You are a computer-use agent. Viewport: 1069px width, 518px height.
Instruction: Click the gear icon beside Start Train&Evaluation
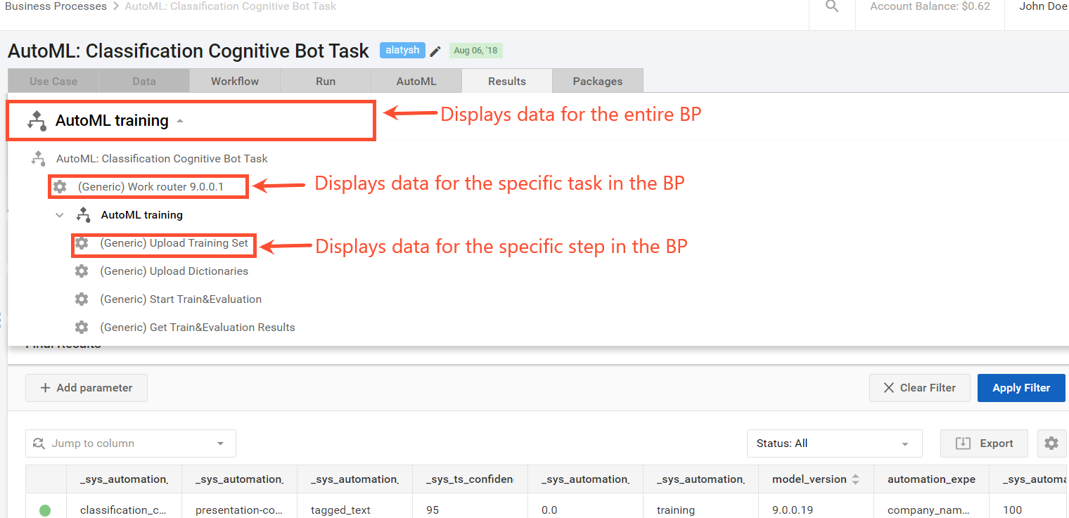tap(82, 299)
